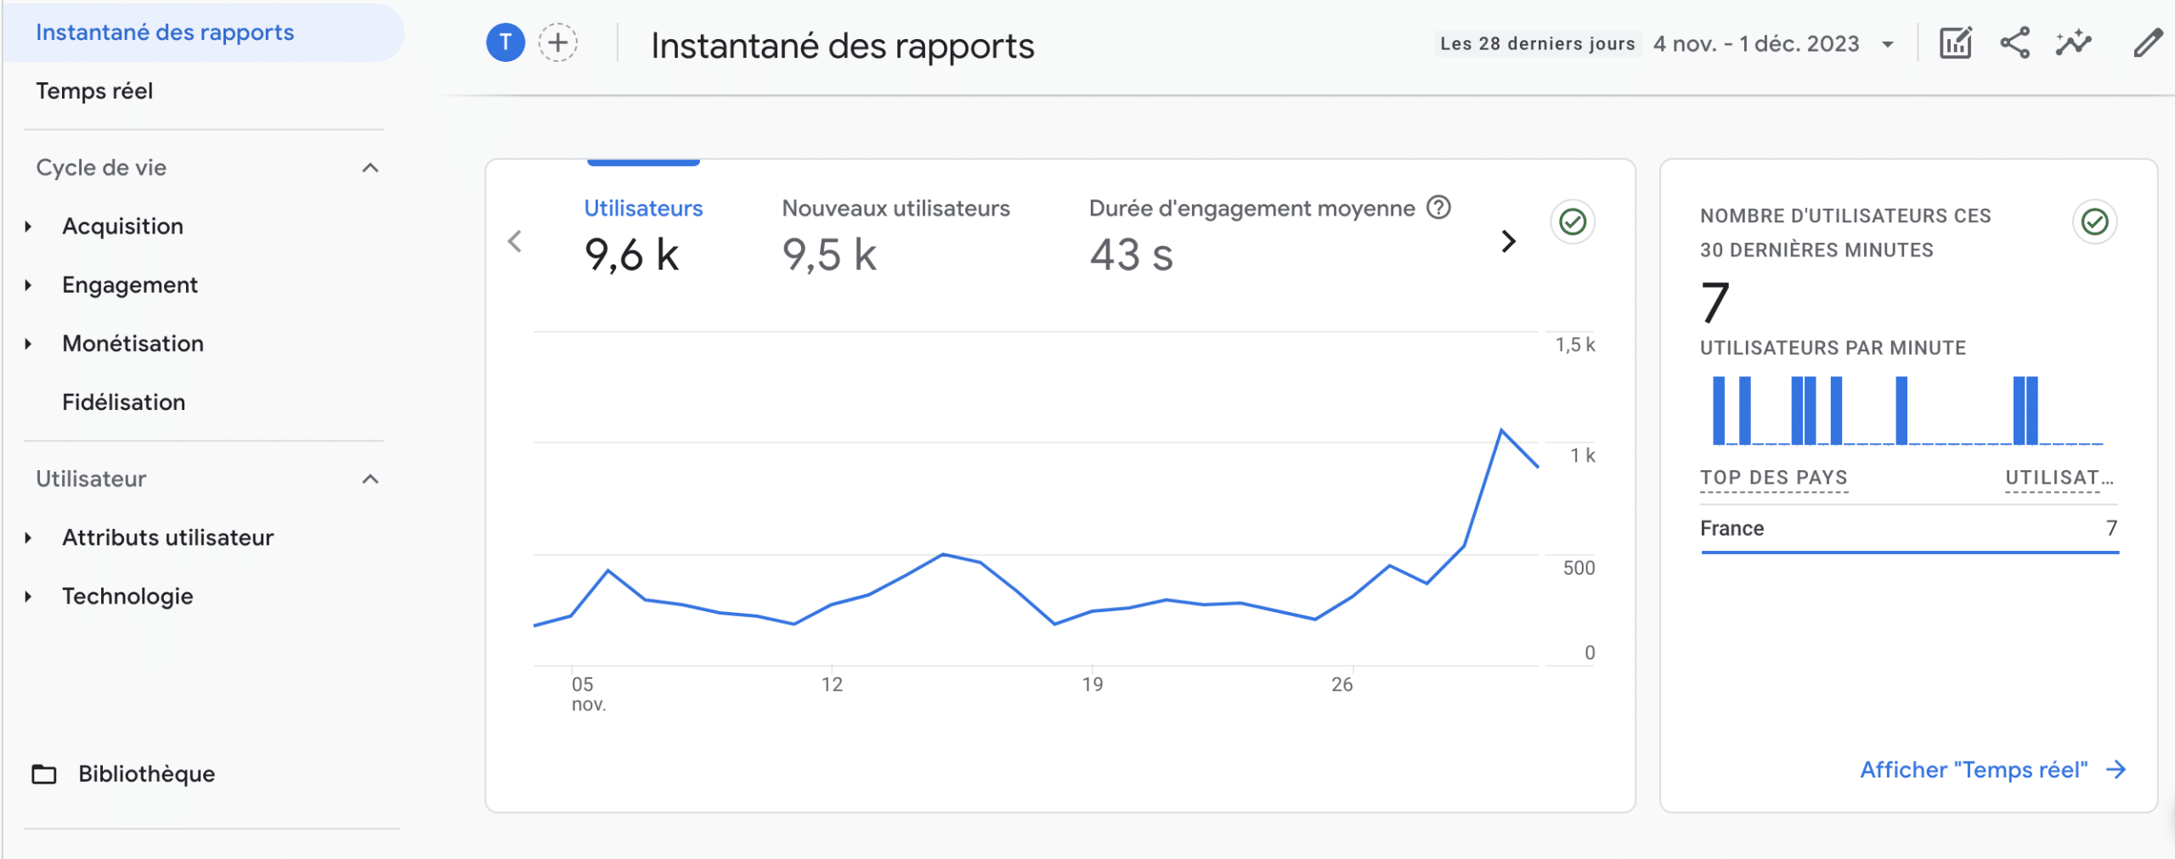
Task: Click the pencil edit report icon
Action: click(2148, 42)
